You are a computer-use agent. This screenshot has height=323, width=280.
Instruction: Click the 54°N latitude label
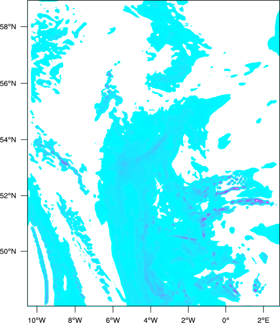click(8, 140)
